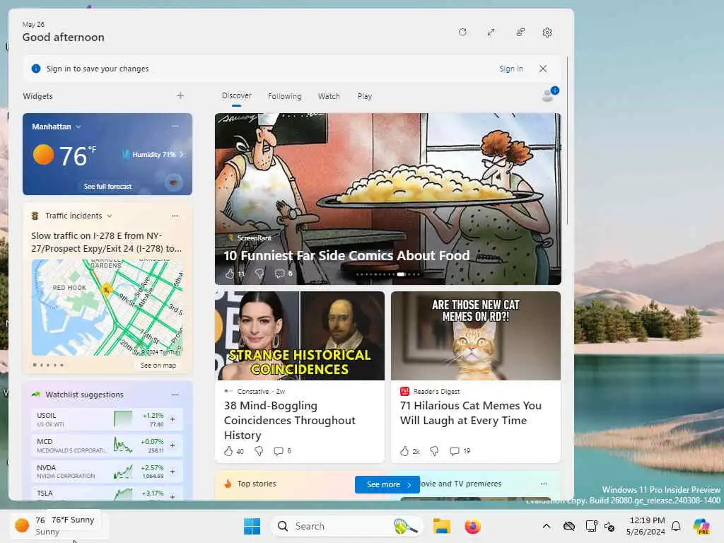Open the personalize feed icon
The image size is (724, 543).
click(520, 33)
